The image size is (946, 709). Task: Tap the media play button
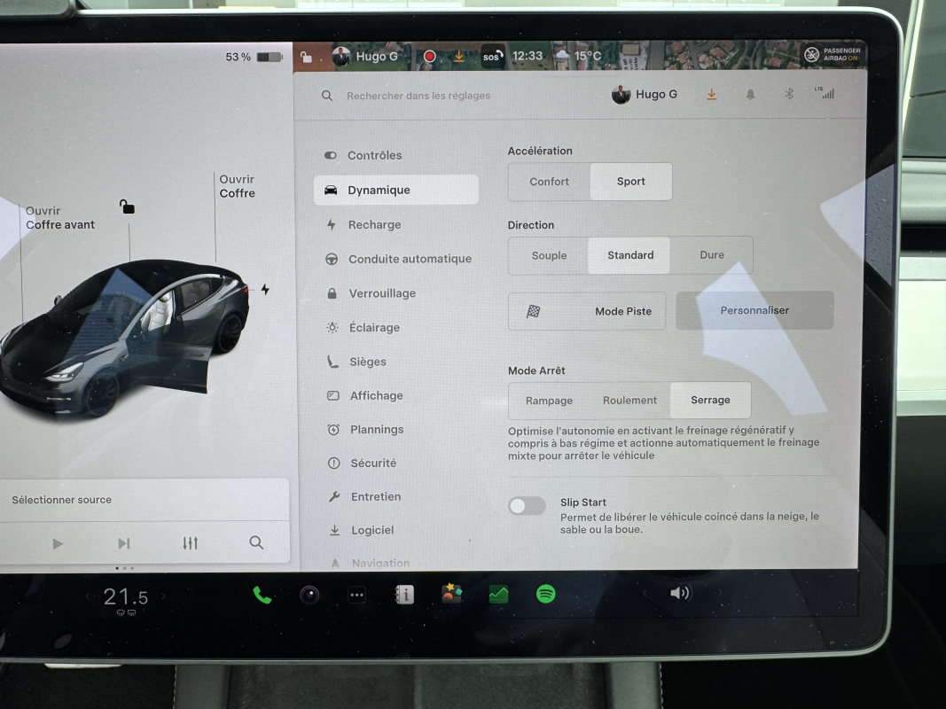pyautogui.click(x=58, y=544)
